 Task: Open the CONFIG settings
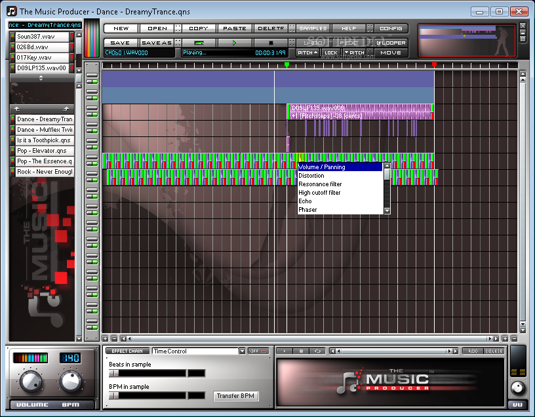(391, 29)
